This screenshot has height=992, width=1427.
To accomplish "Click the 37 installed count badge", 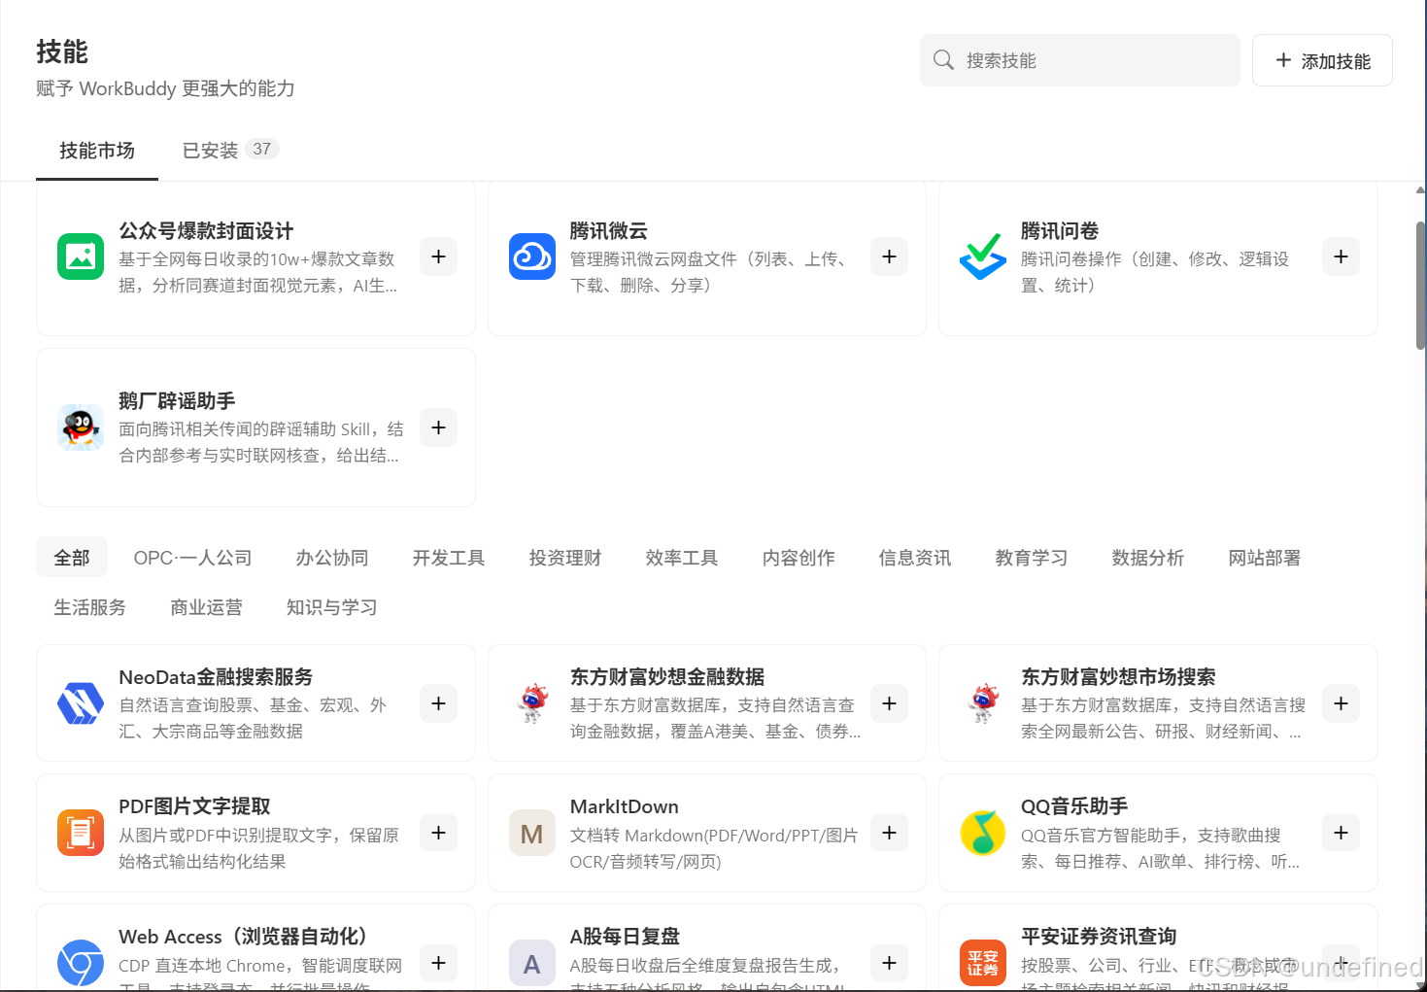I will (261, 149).
